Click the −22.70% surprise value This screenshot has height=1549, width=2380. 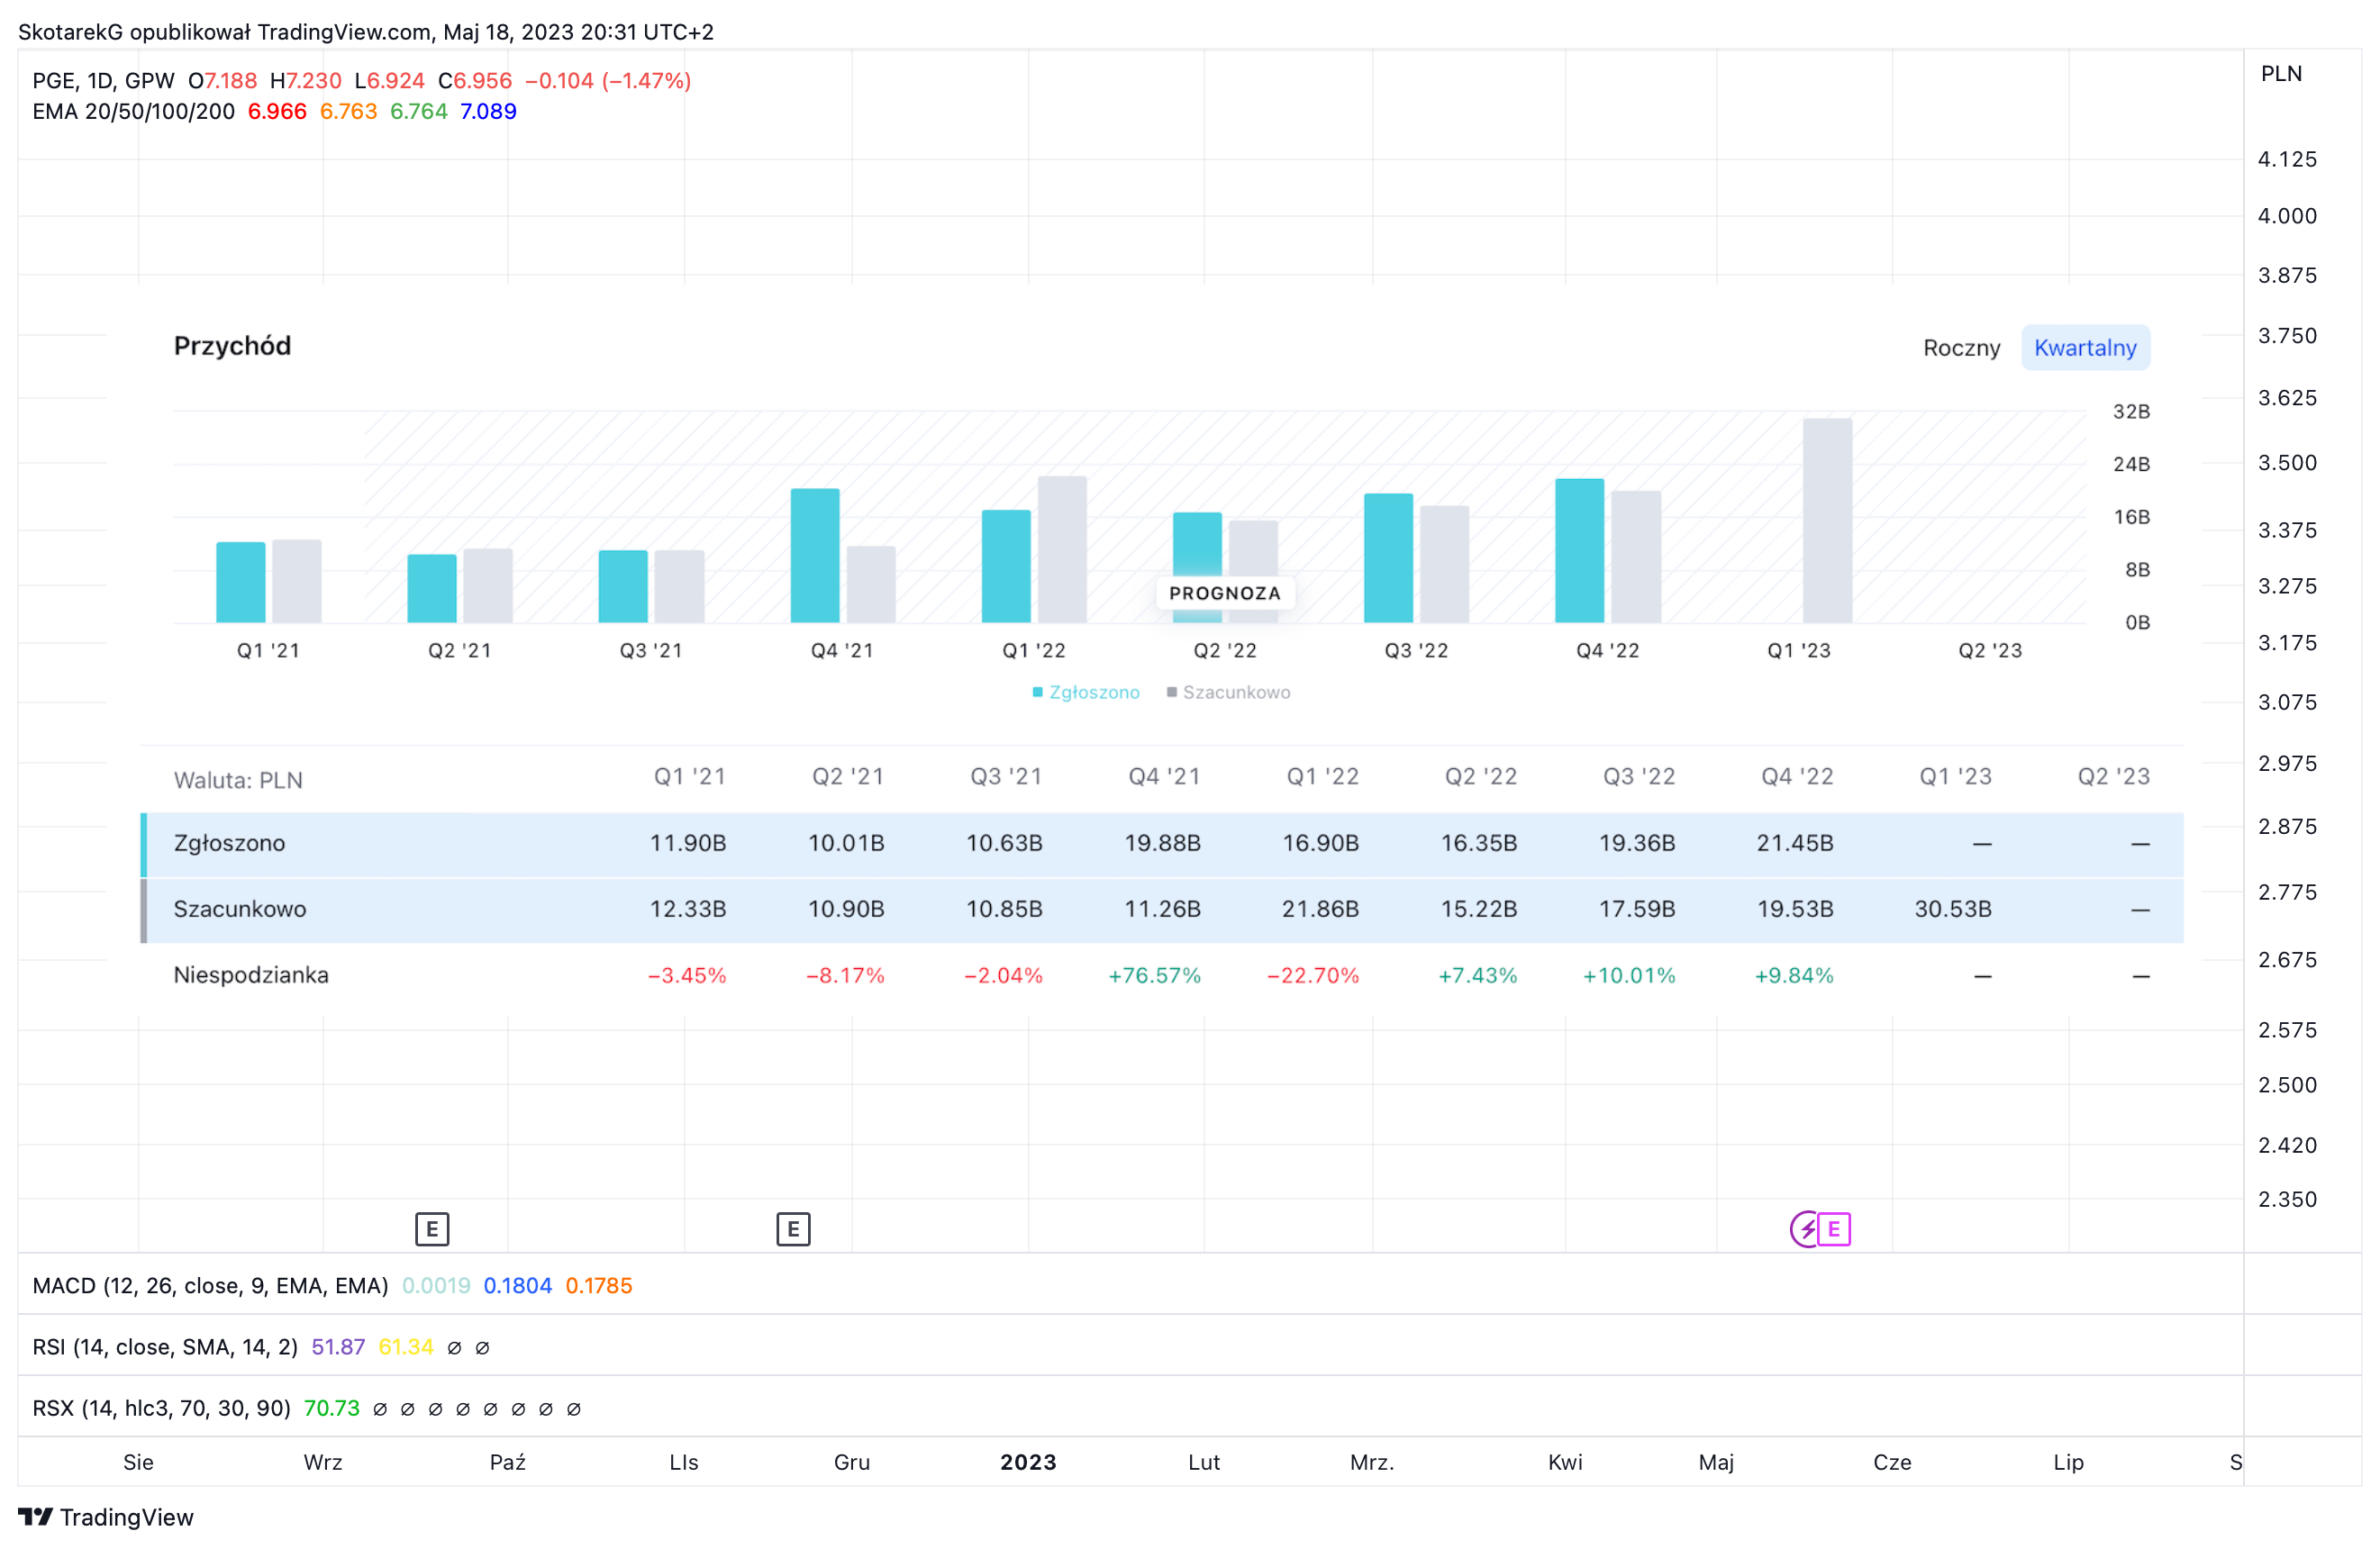[1312, 975]
